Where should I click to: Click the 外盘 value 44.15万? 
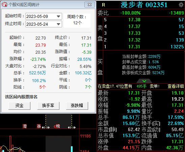(131, 148)
